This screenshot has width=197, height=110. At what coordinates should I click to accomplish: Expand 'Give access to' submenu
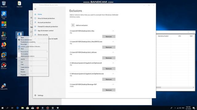pos(33,52)
